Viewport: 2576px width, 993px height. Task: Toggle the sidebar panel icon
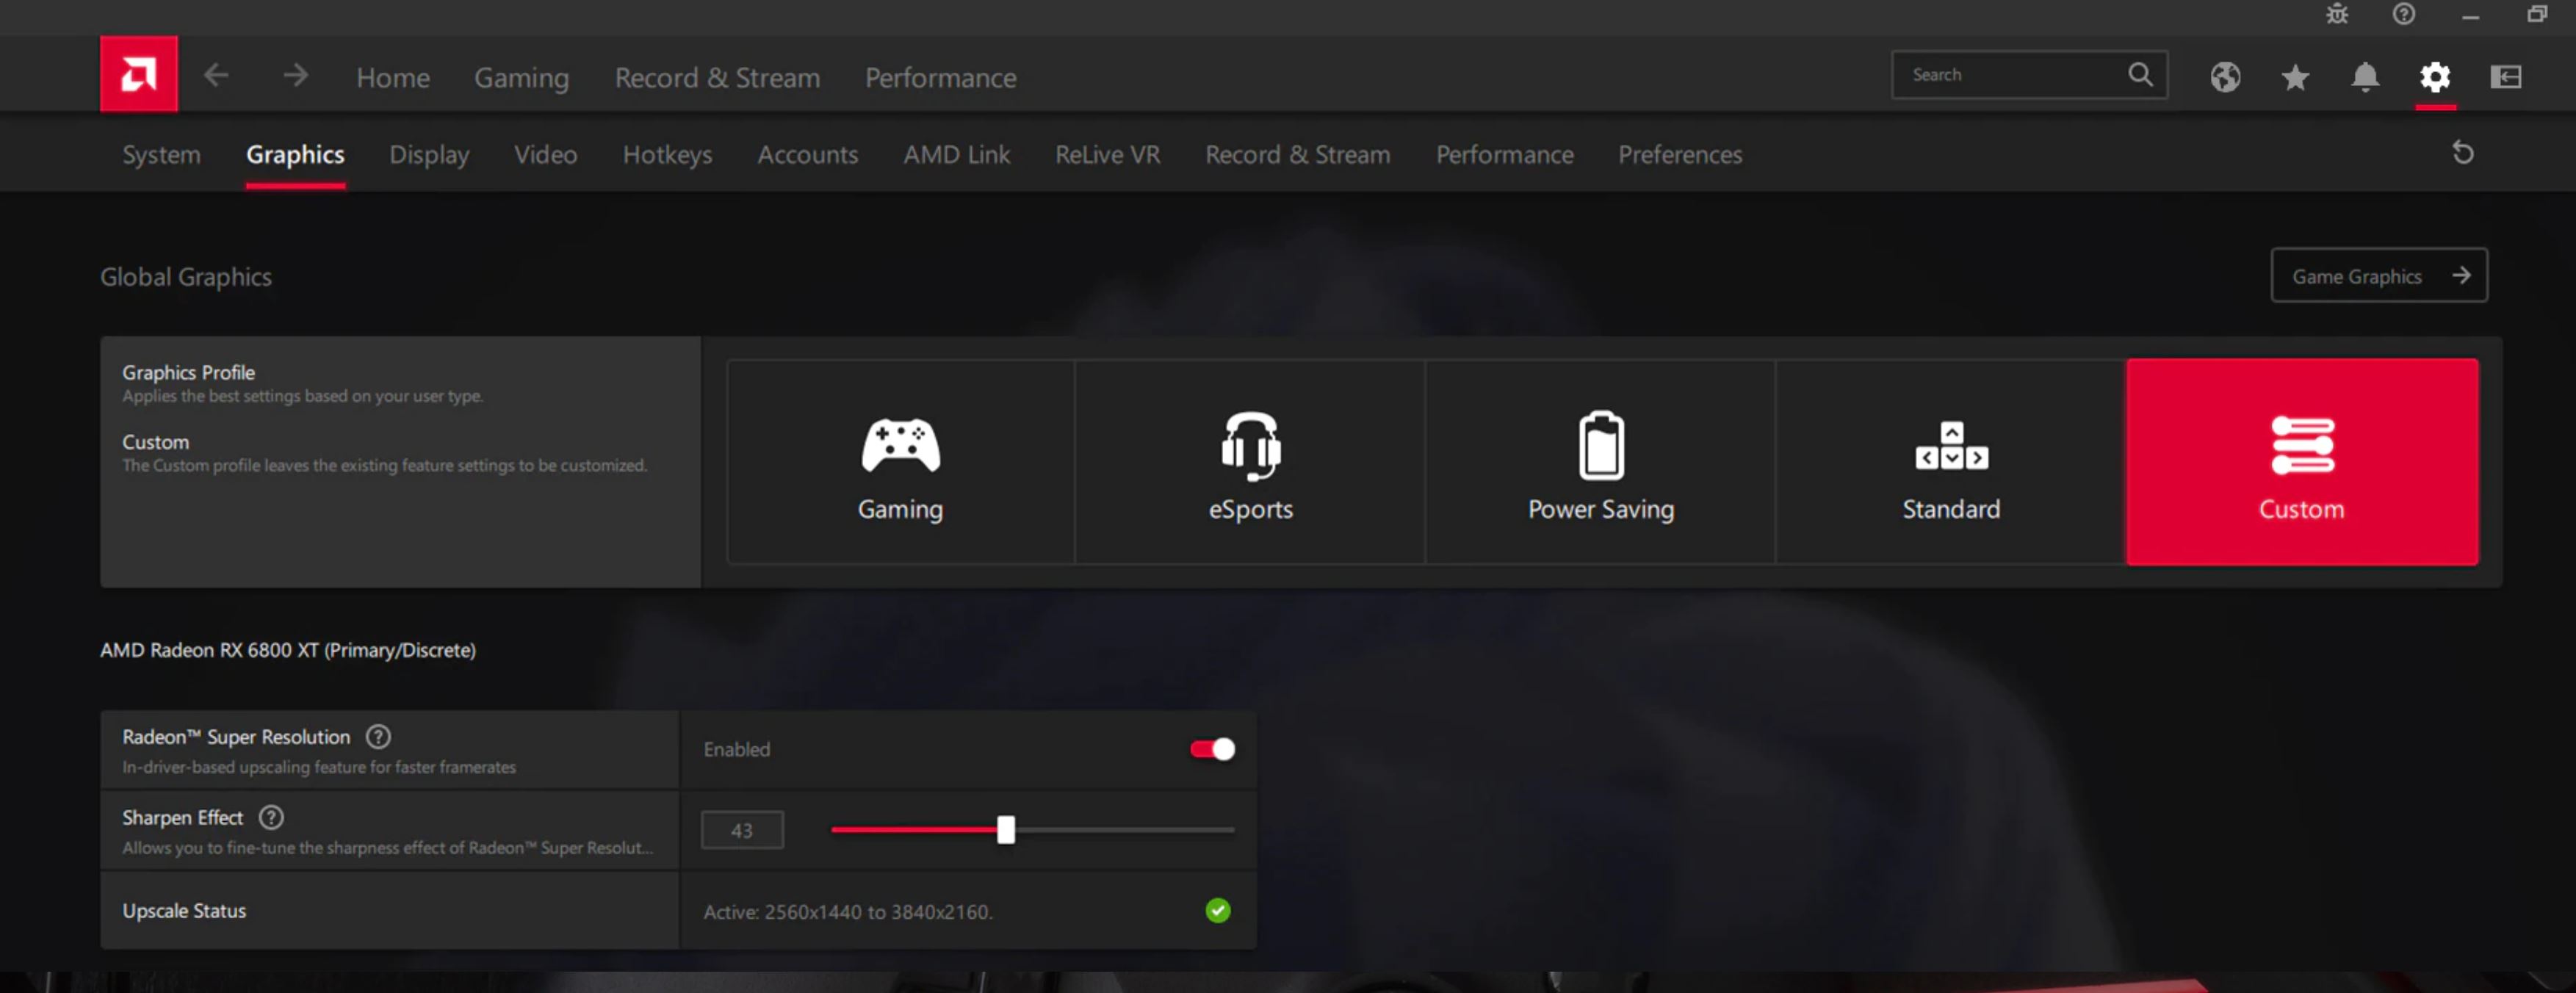pyautogui.click(x=2506, y=77)
